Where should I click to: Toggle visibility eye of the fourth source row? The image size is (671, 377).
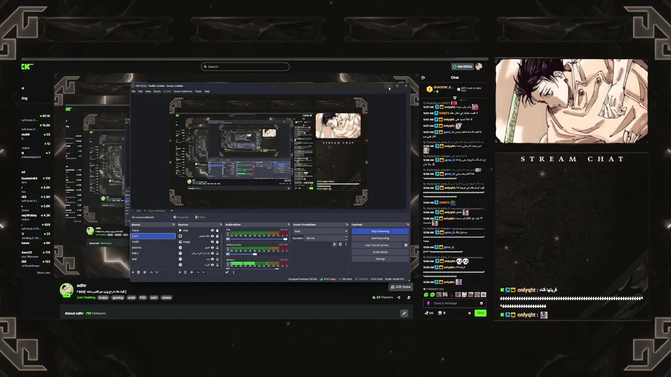click(212, 248)
